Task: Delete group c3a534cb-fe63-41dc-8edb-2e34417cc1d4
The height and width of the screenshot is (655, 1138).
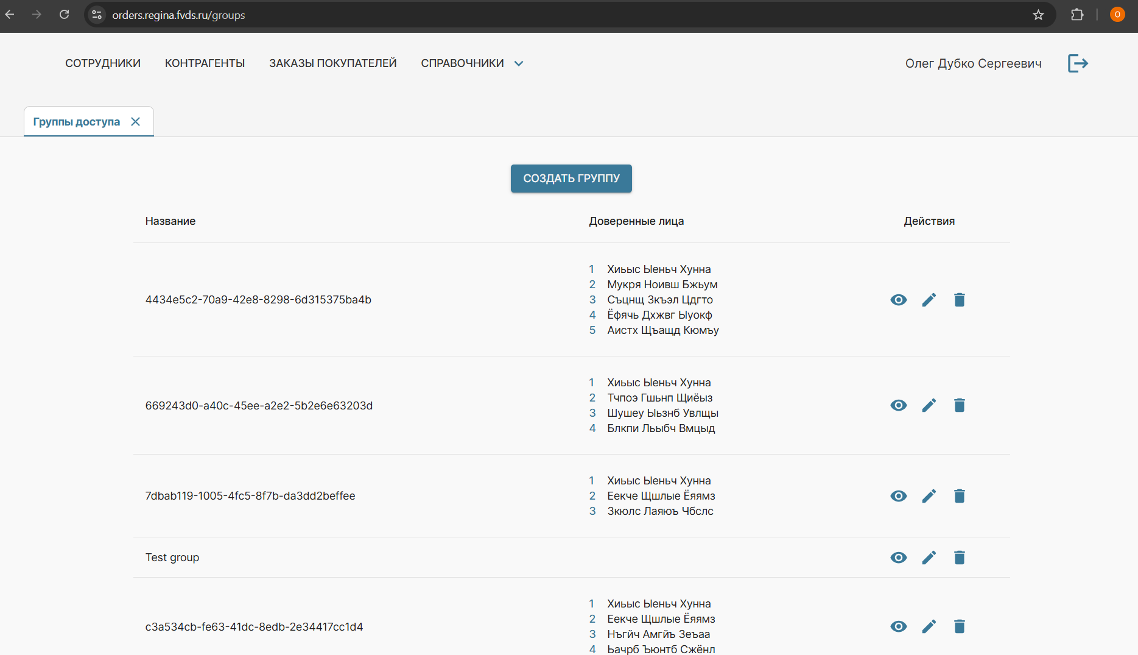Action: pyautogui.click(x=959, y=627)
